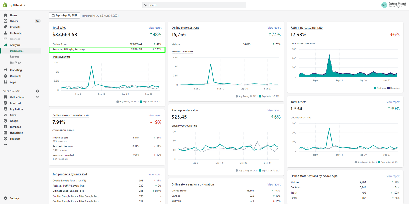Click the Analytics bar chart icon
Image resolution: width=409 pixels, height=204 pixels.
[5, 45]
